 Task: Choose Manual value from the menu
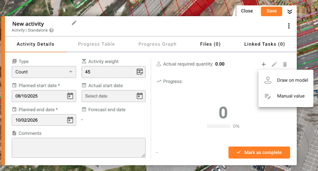[x=286, y=96]
